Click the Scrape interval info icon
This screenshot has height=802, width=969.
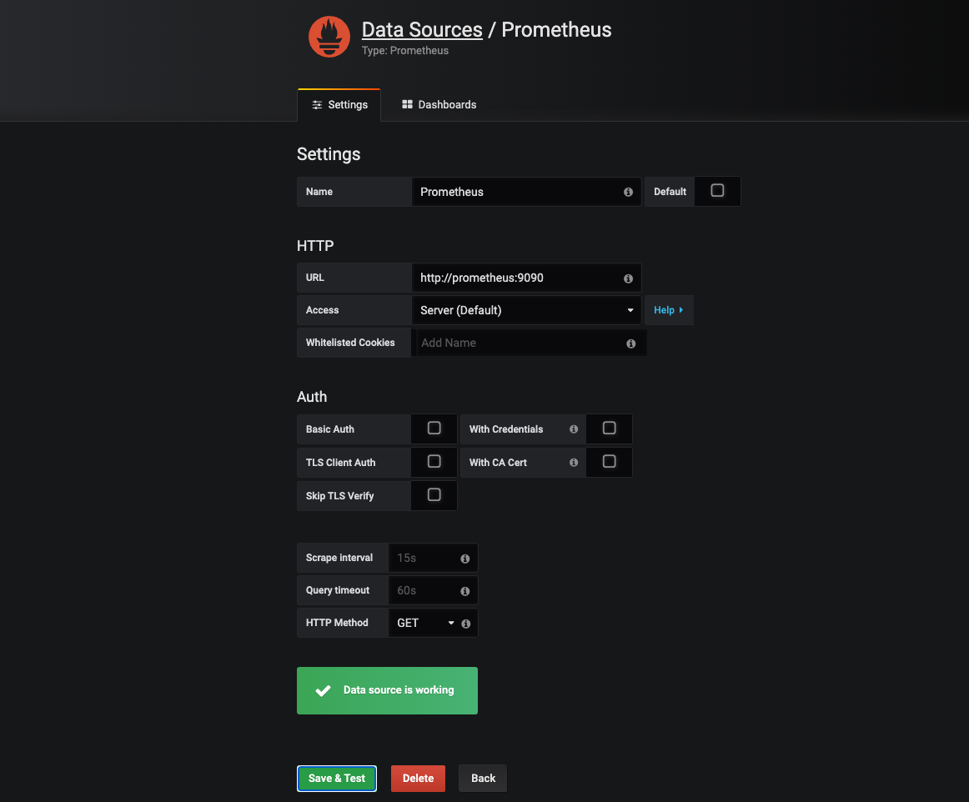[464, 558]
